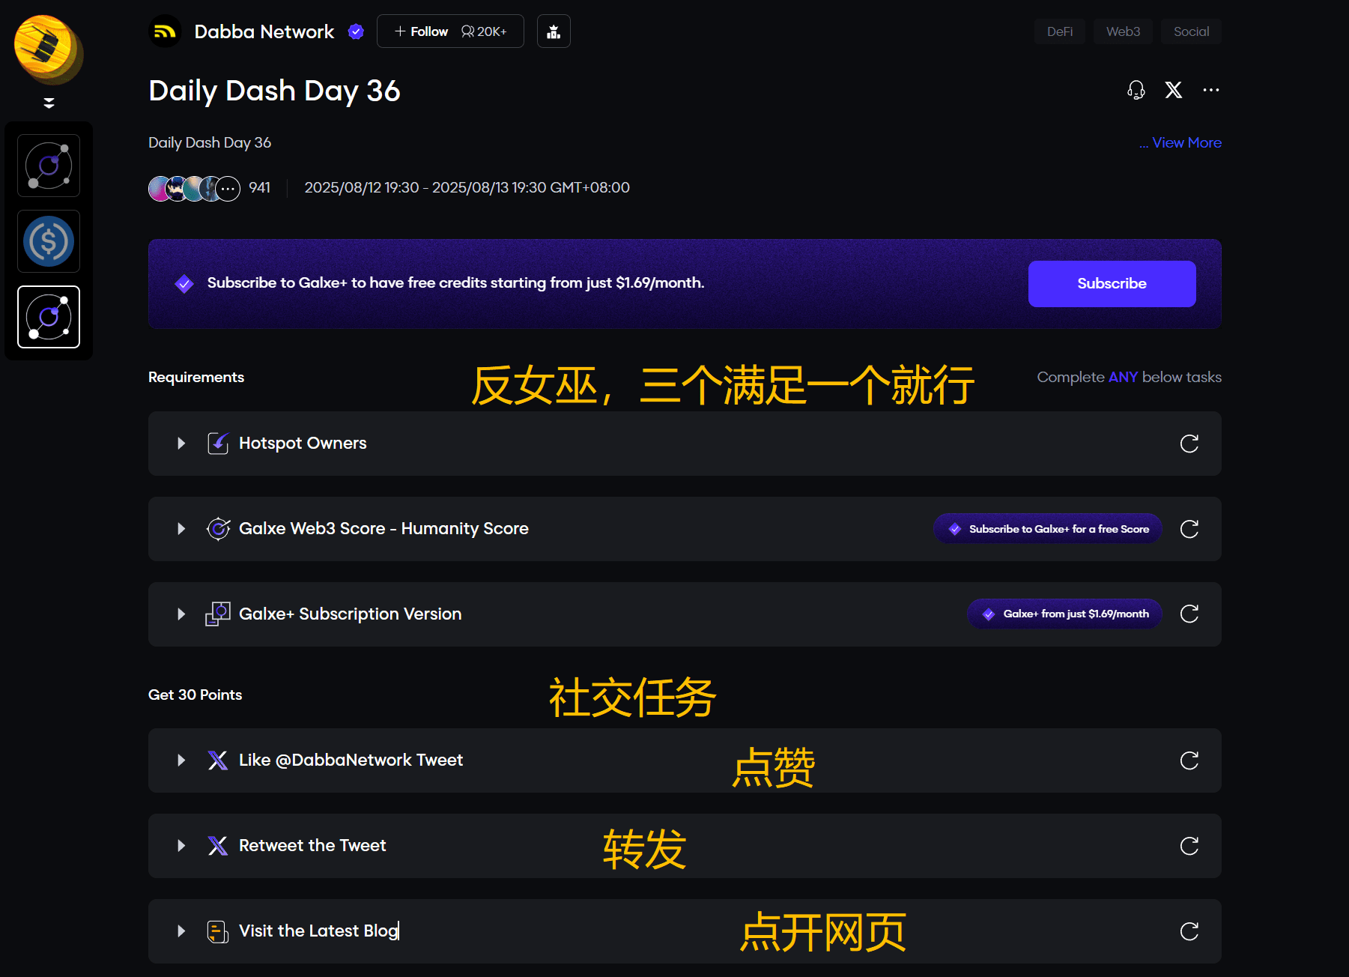Image resolution: width=1349 pixels, height=977 pixels.
Task: Click the X icon on Retweet the Tweet
Action: click(218, 846)
